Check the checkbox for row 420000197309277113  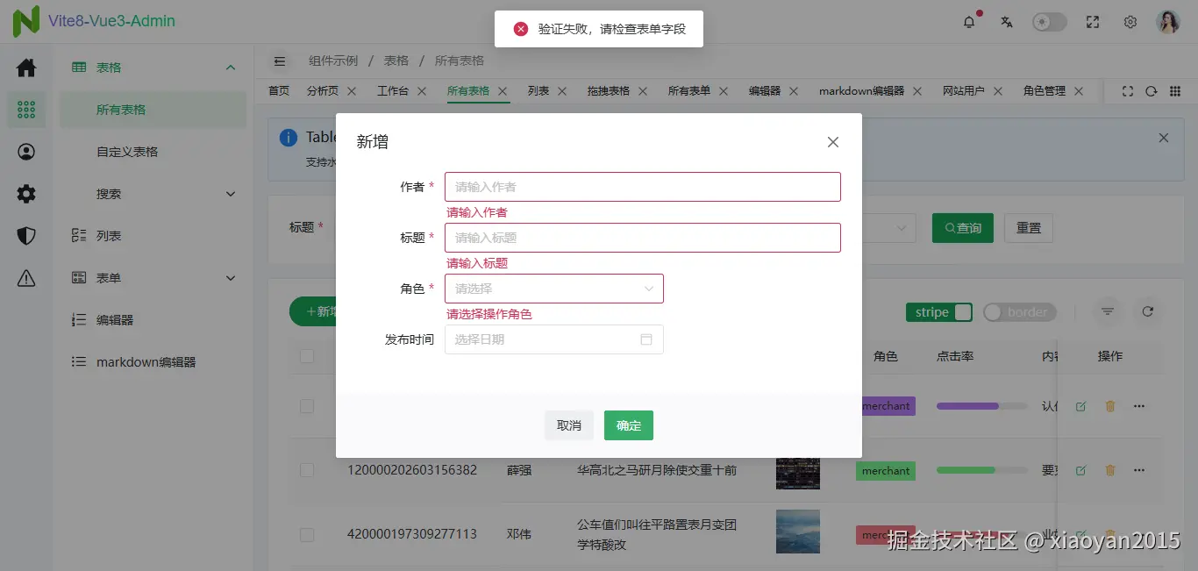tap(307, 534)
